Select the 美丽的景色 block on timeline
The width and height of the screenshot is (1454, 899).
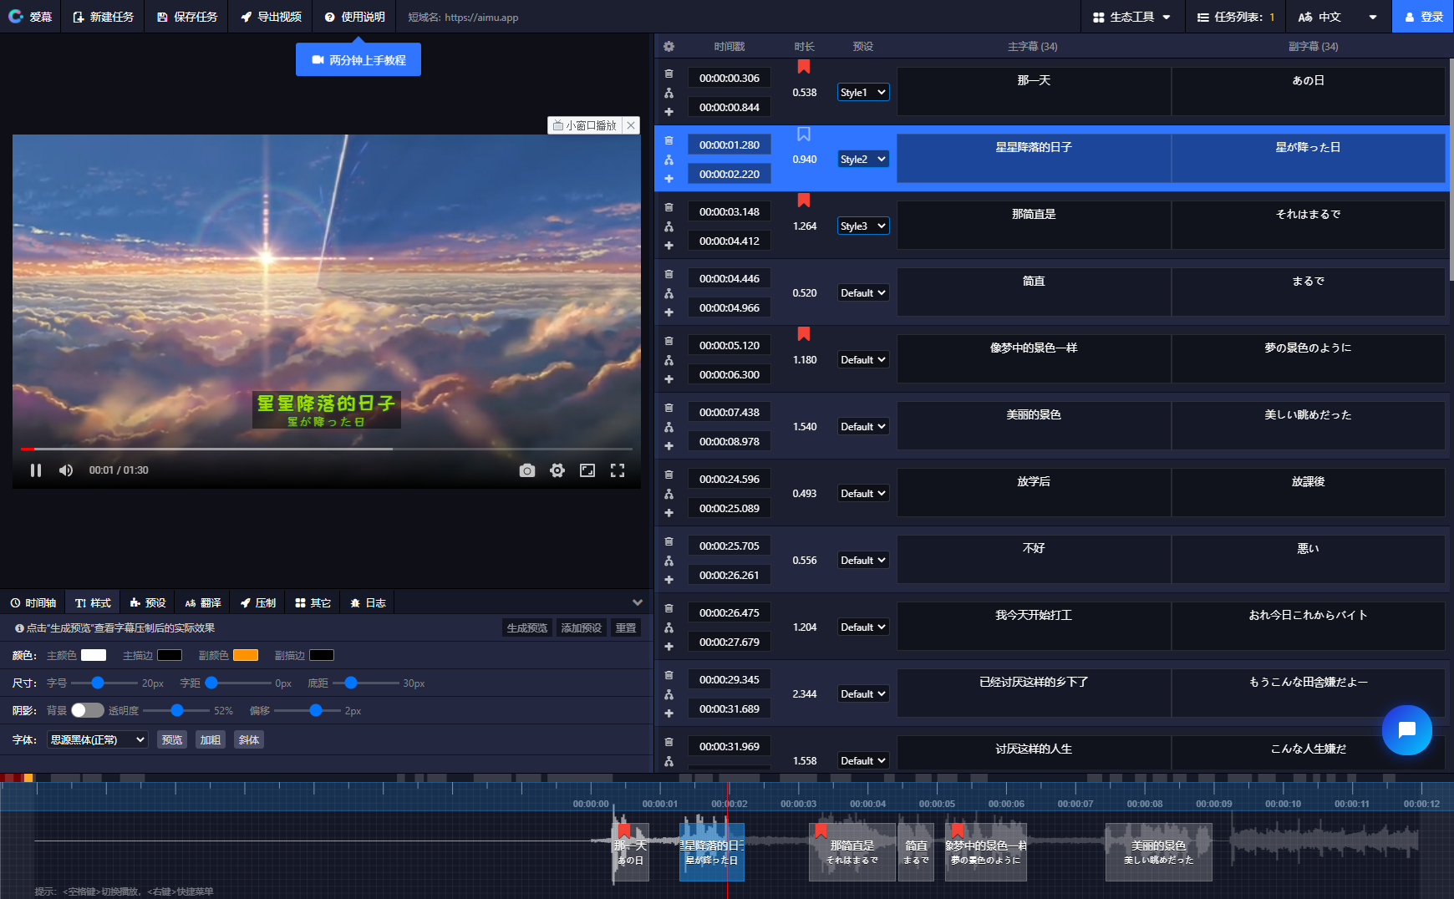[x=1158, y=852]
